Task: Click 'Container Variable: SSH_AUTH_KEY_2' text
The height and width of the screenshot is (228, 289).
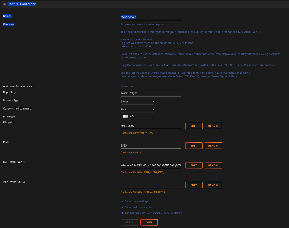Action: click(x=143, y=192)
